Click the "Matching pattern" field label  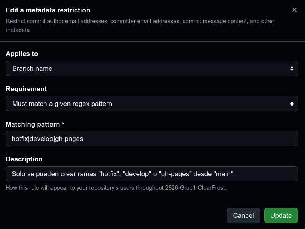click(32, 124)
